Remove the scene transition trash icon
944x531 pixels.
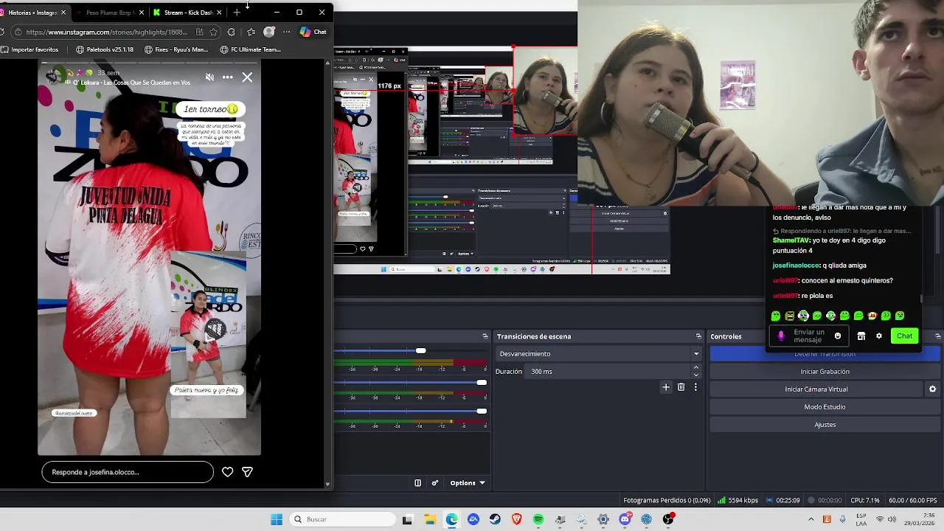point(681,387)
